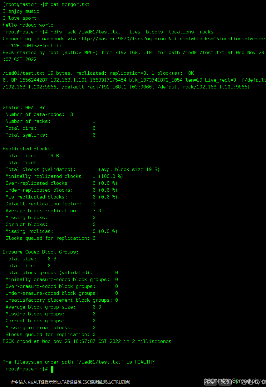Open the 历史 history button
Viewport: 266px width, 387px height.
click(211, 382)
